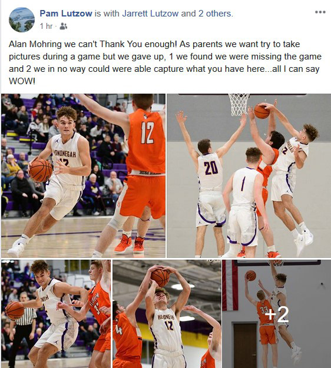Visit the tagged Jarrett Lutzow profile link
Image resolution: width=331 pixels, height=368 pixels.
[150, 14]
